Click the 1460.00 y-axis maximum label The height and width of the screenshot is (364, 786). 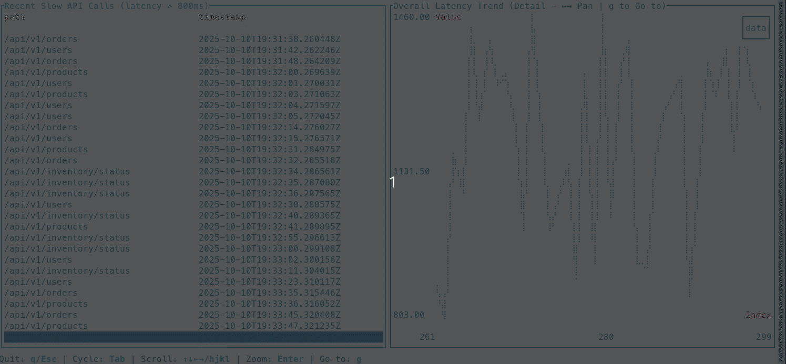point(411,17)
